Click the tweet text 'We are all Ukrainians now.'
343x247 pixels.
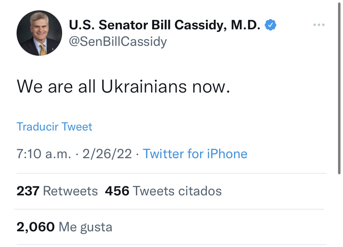coord(123,86)
